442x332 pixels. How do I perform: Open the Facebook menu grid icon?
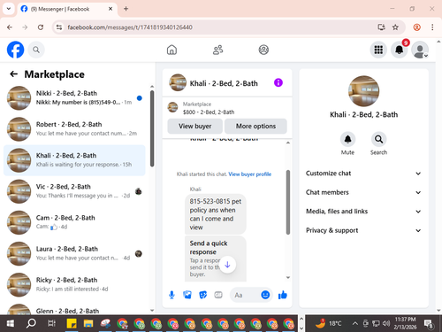[x=378, y=50]
